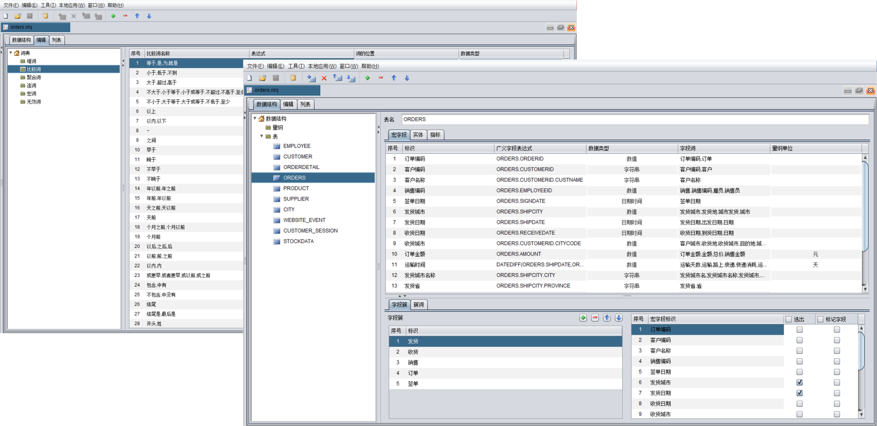Uncheck 选出 for the 发货城市 row
The width and height of the screenshot is (877, 426).
pyautogui.click(x=800, y=382)
